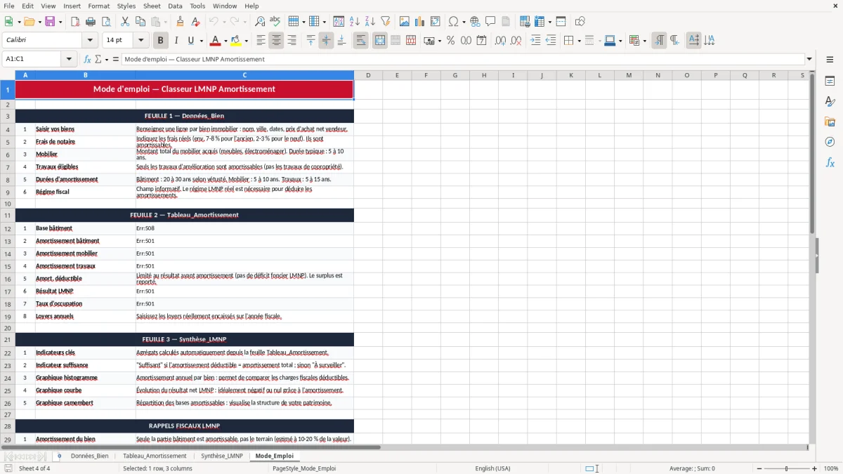This screenshot has width=843, height=474.
Task: Open the sidebar Gallery icon
Action: (x=830, y=121)
